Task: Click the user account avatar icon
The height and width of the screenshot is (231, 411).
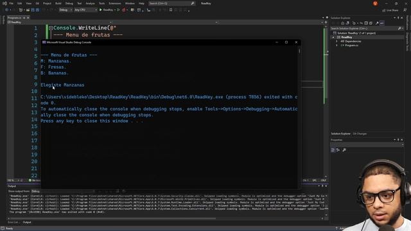Action: click(375, 3)
